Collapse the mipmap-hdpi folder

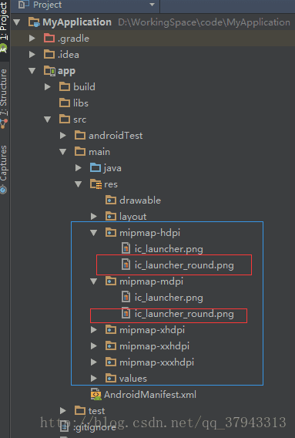pos(93,233)
